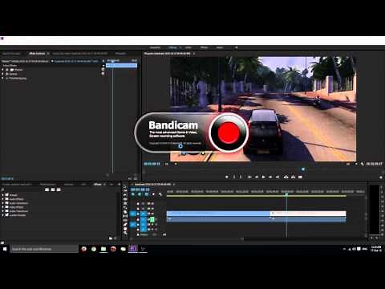Toggle the V1 source patch indicator
This screenshot has height=289, width=385.
(x=133, y=214)
